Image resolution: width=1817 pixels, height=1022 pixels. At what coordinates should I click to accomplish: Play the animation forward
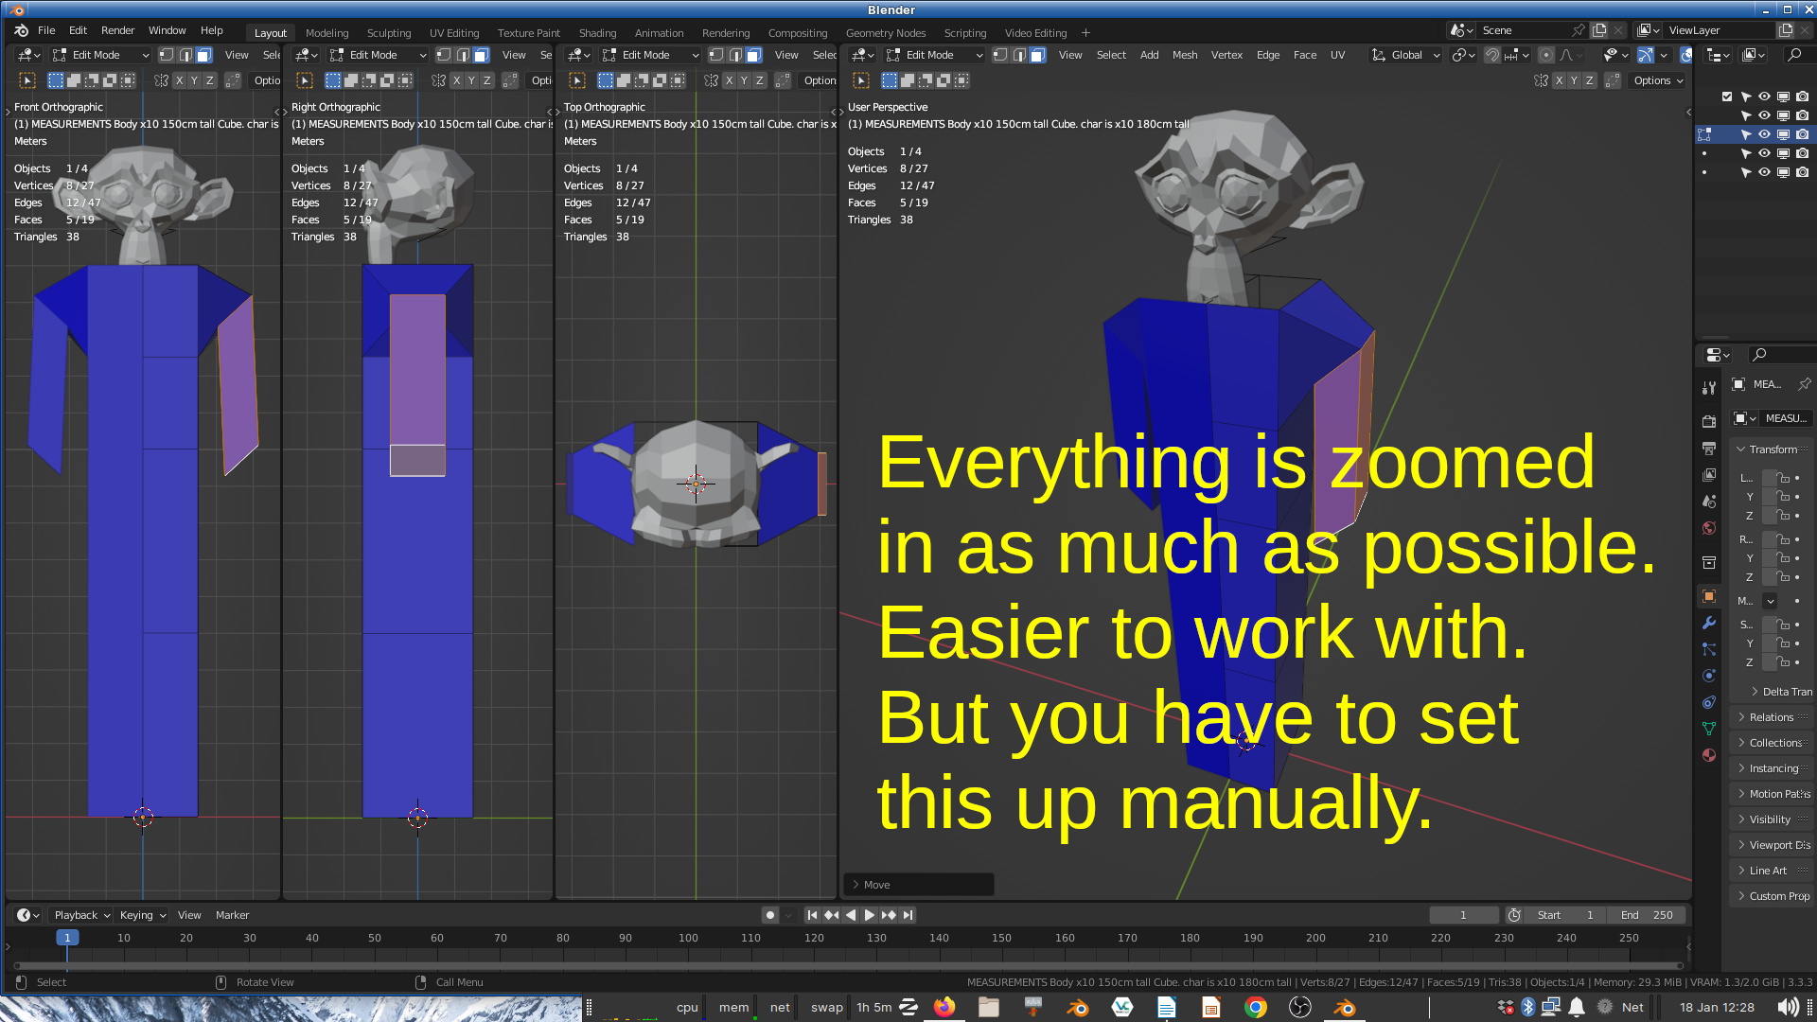870,915
